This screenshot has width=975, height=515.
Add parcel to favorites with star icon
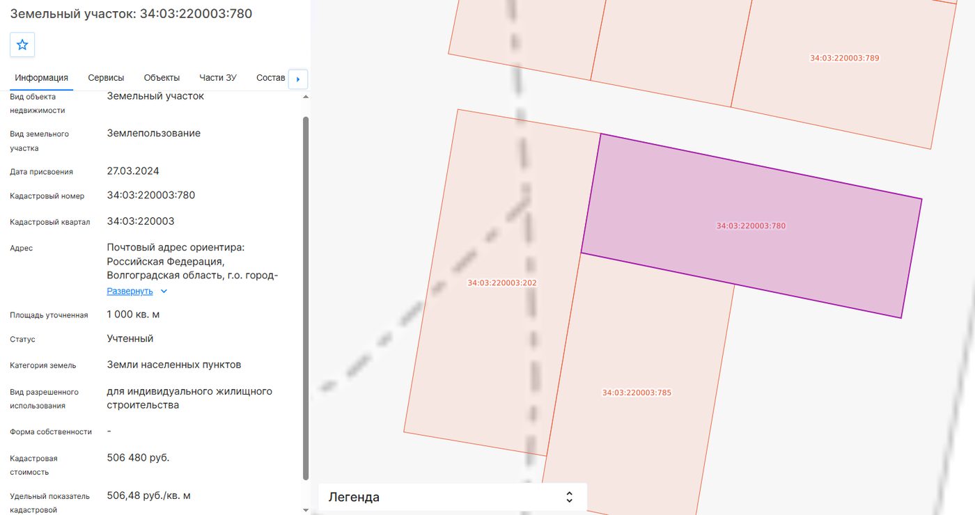(22, 45)
